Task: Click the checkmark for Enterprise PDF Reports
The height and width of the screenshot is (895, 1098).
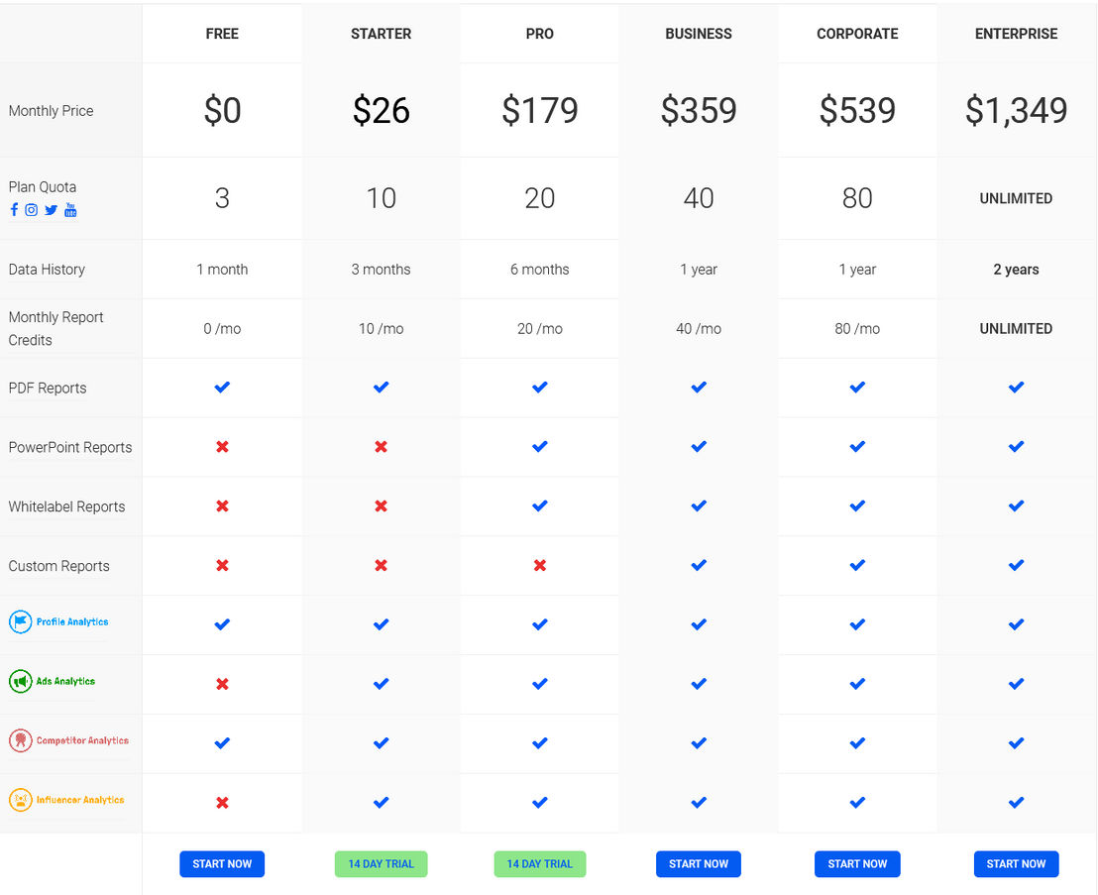Action: (1016, 388)
